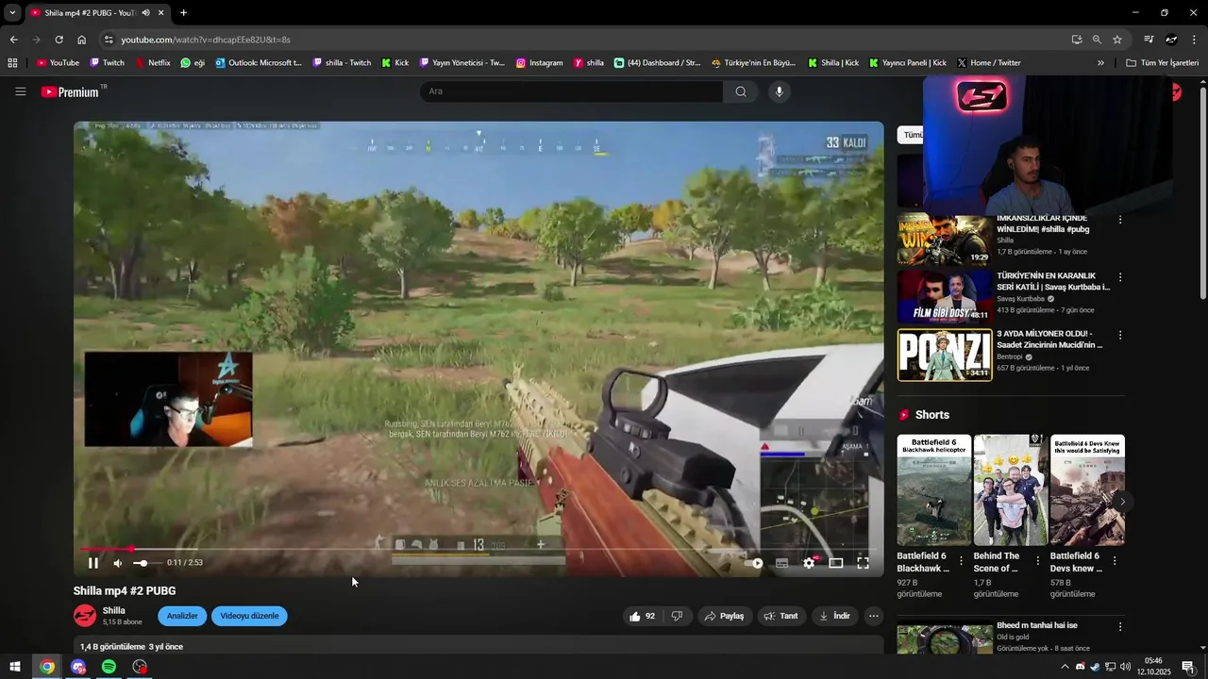Select the Tümü filter chip
Screen dimensions: 1208x679
point(912,135)
